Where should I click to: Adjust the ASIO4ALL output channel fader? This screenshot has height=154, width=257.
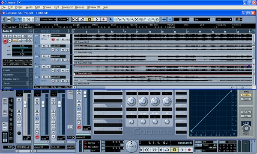[25, 104]
